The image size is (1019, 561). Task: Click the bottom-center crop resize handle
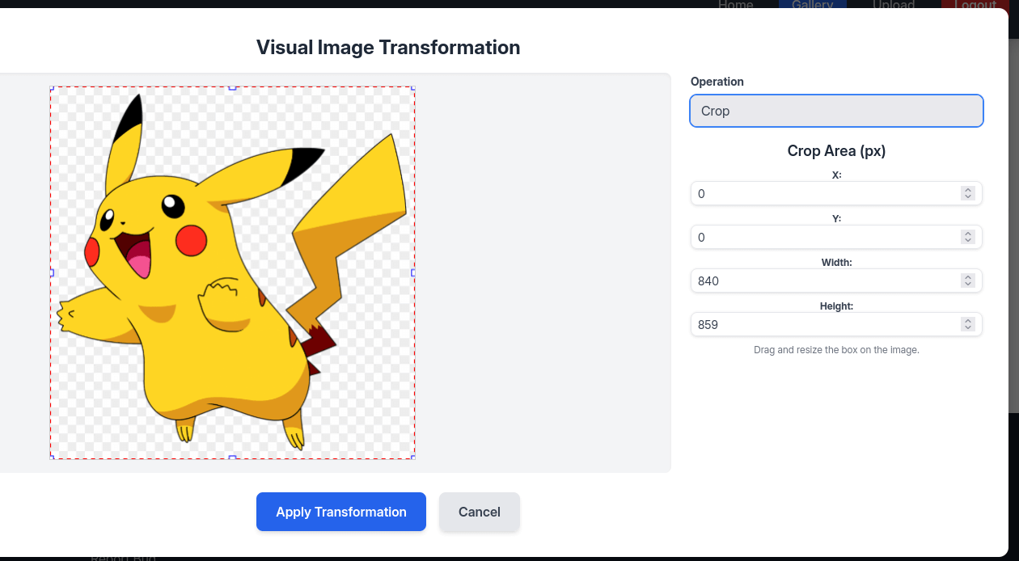point(232,458)
